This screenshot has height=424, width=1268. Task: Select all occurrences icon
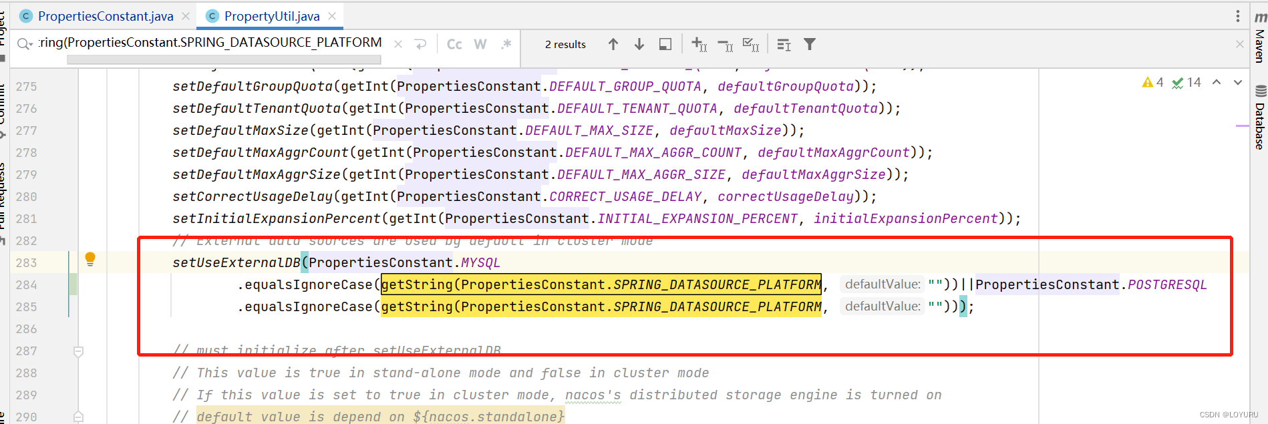pyautogui.click(x=751, y=44)
